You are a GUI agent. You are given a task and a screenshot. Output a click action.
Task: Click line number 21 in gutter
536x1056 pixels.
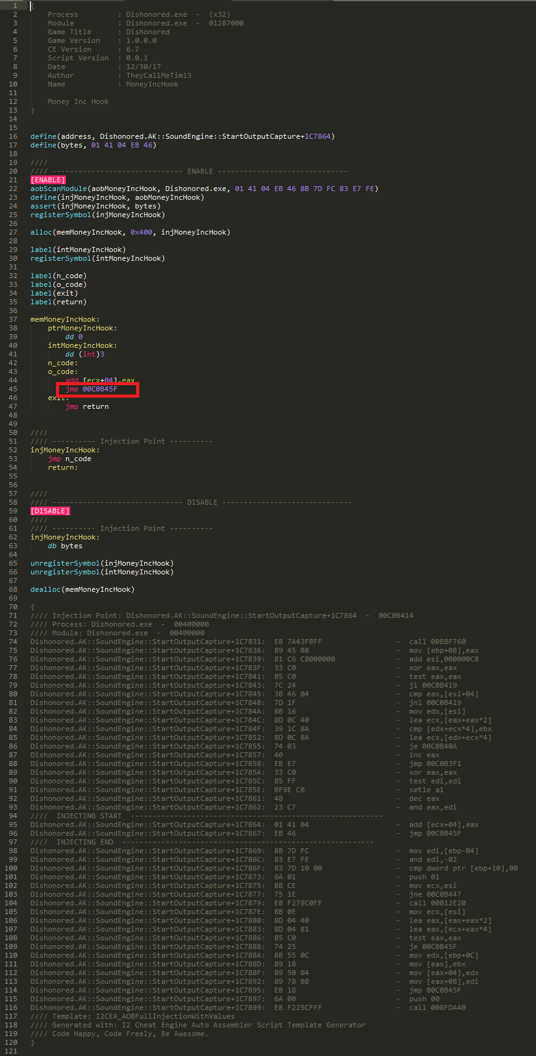click(13, 180)
